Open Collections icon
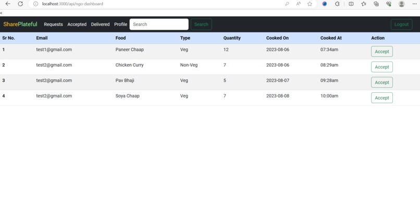This screenshot has width=420, height=220. [376, 4]
